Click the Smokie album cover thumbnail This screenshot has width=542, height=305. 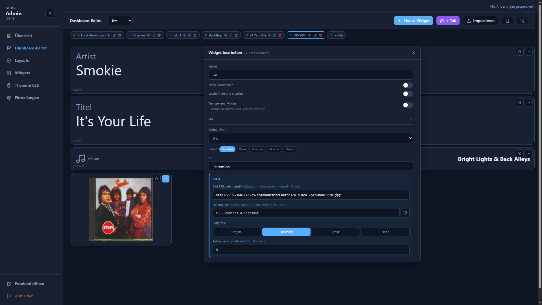(121, 209)
